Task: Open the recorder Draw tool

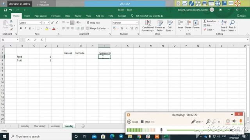Action: coord(197,122)
